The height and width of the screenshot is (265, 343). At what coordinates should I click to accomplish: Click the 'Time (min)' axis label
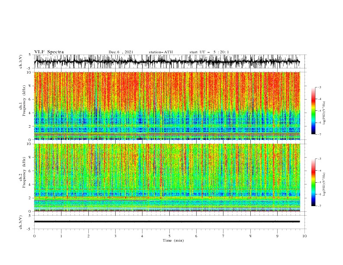click(x=173, y=240)
